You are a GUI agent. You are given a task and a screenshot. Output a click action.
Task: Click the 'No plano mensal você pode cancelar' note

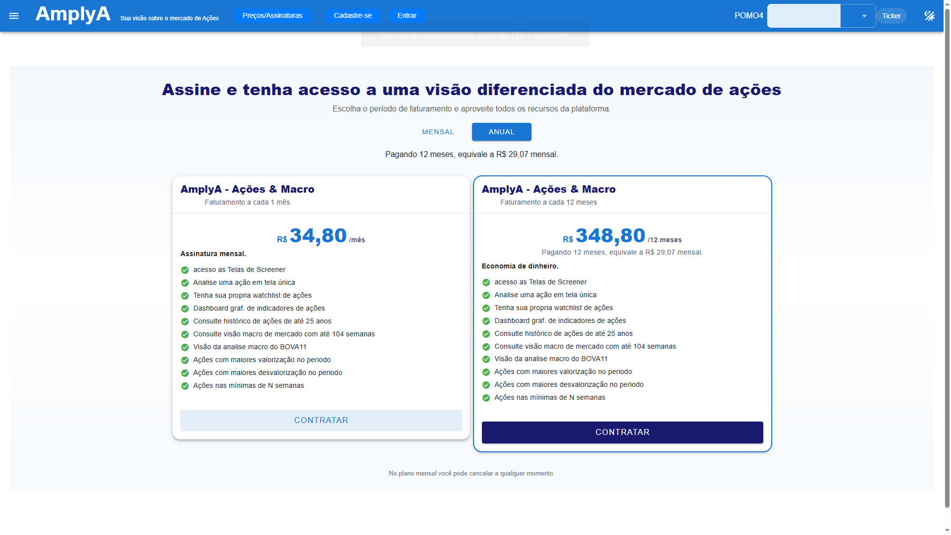pos(472,474)
